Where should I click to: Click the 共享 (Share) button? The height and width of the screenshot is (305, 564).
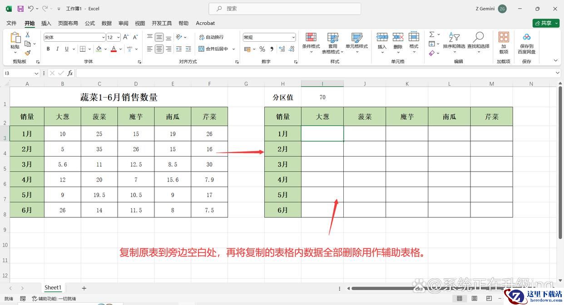(546, 23)
